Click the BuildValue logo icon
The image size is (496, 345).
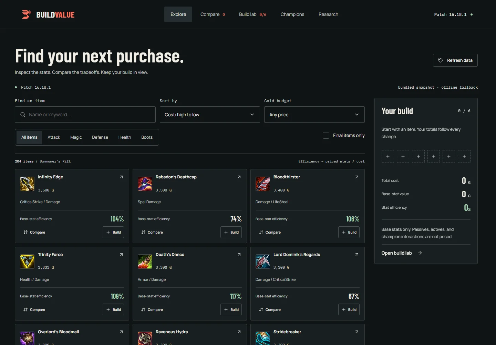[x=27, y=14]
